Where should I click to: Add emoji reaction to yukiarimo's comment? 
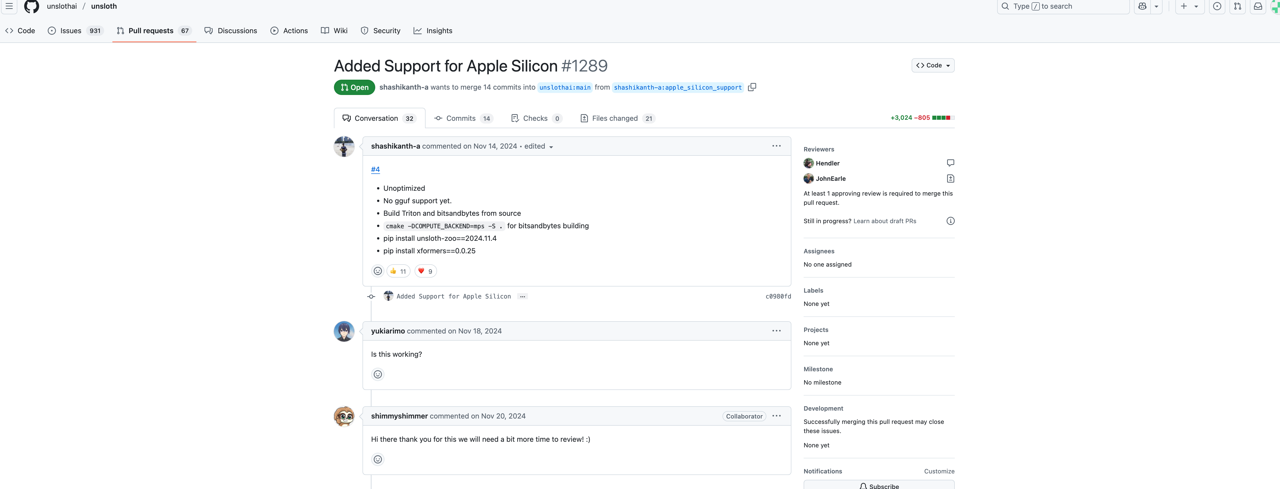tap(378, 374)
